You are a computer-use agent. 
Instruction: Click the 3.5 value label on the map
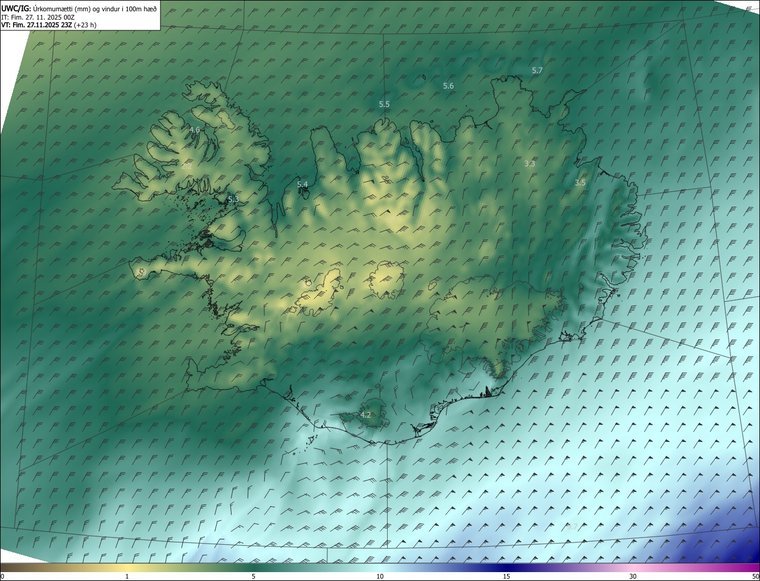coord(580,183)
